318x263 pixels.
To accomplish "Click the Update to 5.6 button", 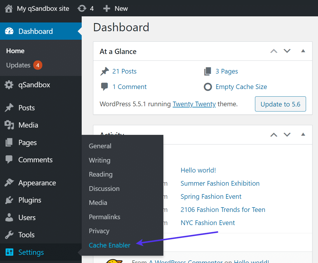I will (x=280, y=104).
